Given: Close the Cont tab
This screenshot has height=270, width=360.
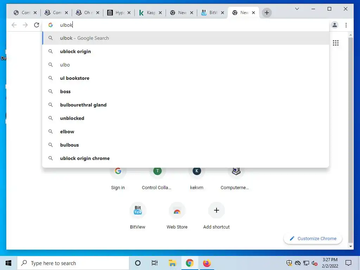Looking at the screenshot, I should pos(35,13).
